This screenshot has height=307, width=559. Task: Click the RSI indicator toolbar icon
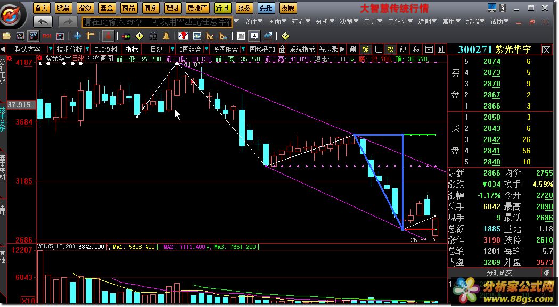(x=47, y=36)
